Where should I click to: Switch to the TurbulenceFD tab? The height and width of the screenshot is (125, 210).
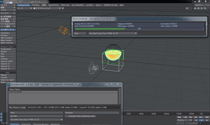click(x=24, y=5)
